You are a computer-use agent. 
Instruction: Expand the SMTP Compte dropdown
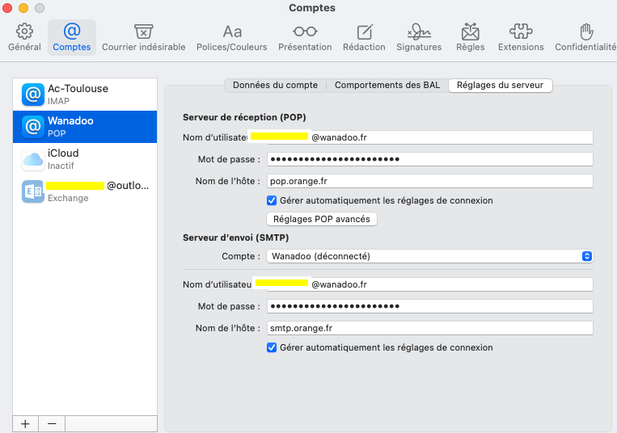429,256
